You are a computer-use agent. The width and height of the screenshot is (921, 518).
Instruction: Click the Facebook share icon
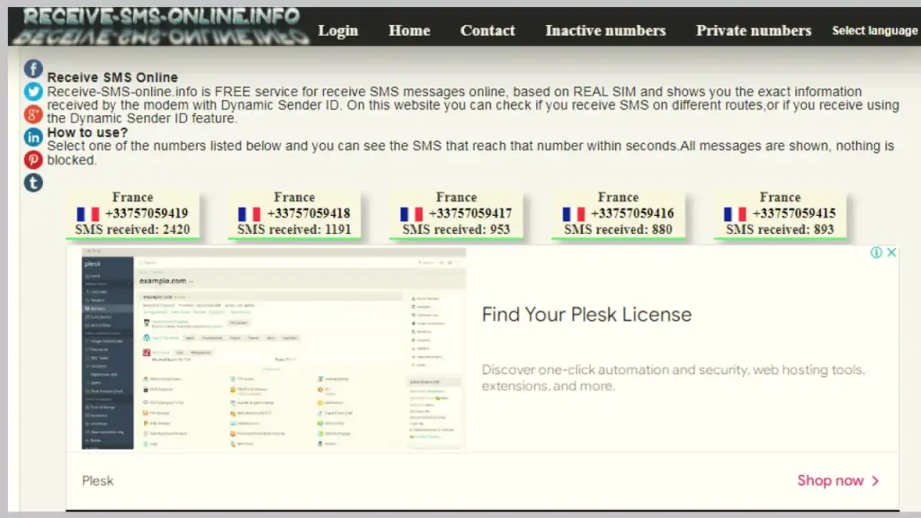coord(33,69)
